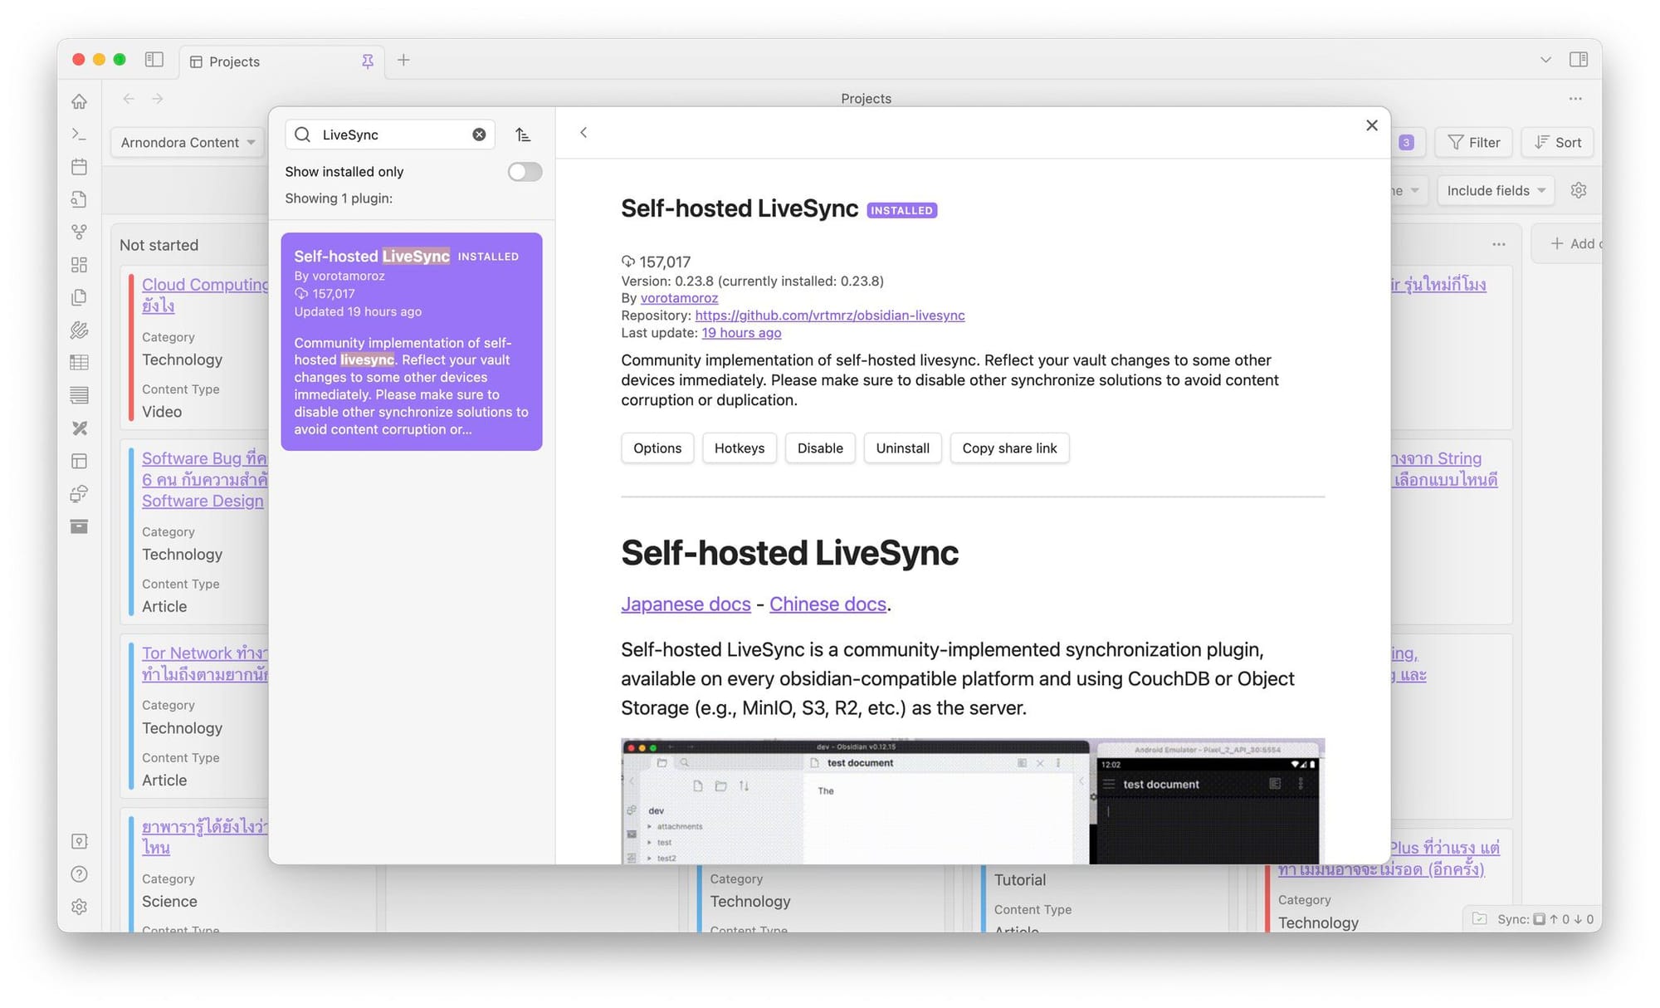1660x1008 pixels.
Task: Open the Japanese docs link
Action: (686, 604)
